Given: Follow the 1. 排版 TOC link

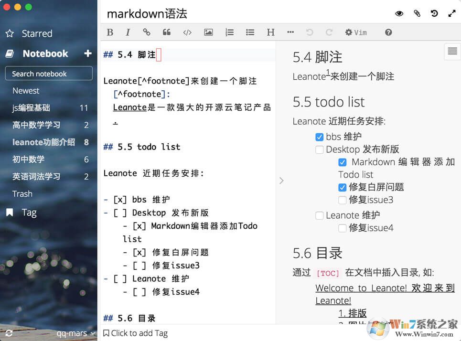Looking at the screenshot, I should point(353,313).
